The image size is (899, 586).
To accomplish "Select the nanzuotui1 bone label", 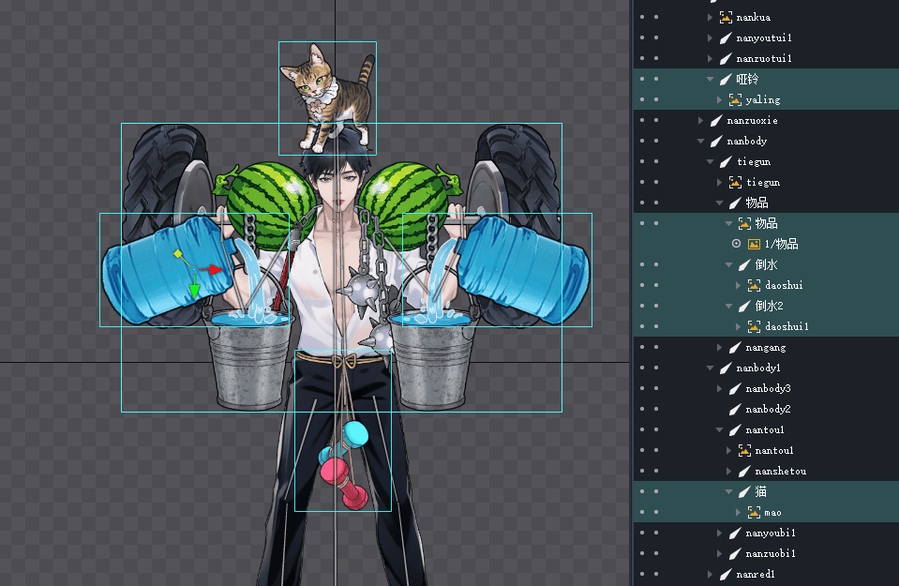I will tap(764, 59).
